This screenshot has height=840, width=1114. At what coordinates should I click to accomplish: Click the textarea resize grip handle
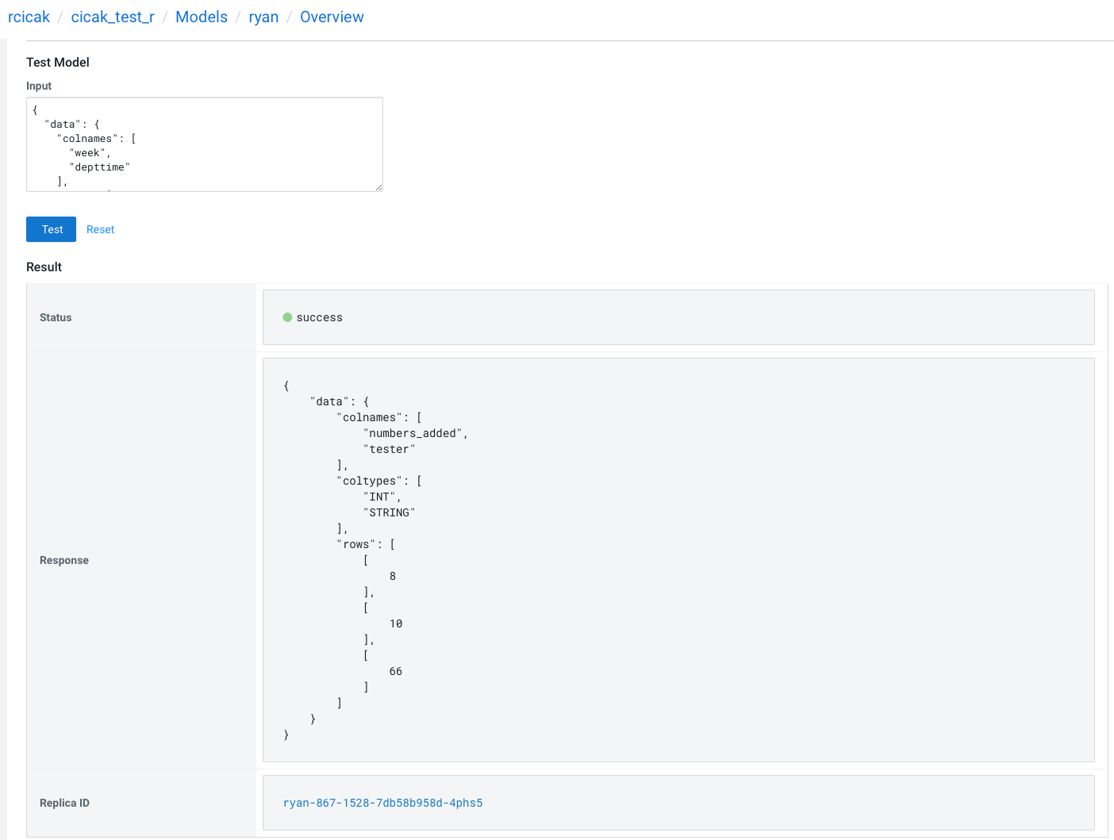pos(378,186)
